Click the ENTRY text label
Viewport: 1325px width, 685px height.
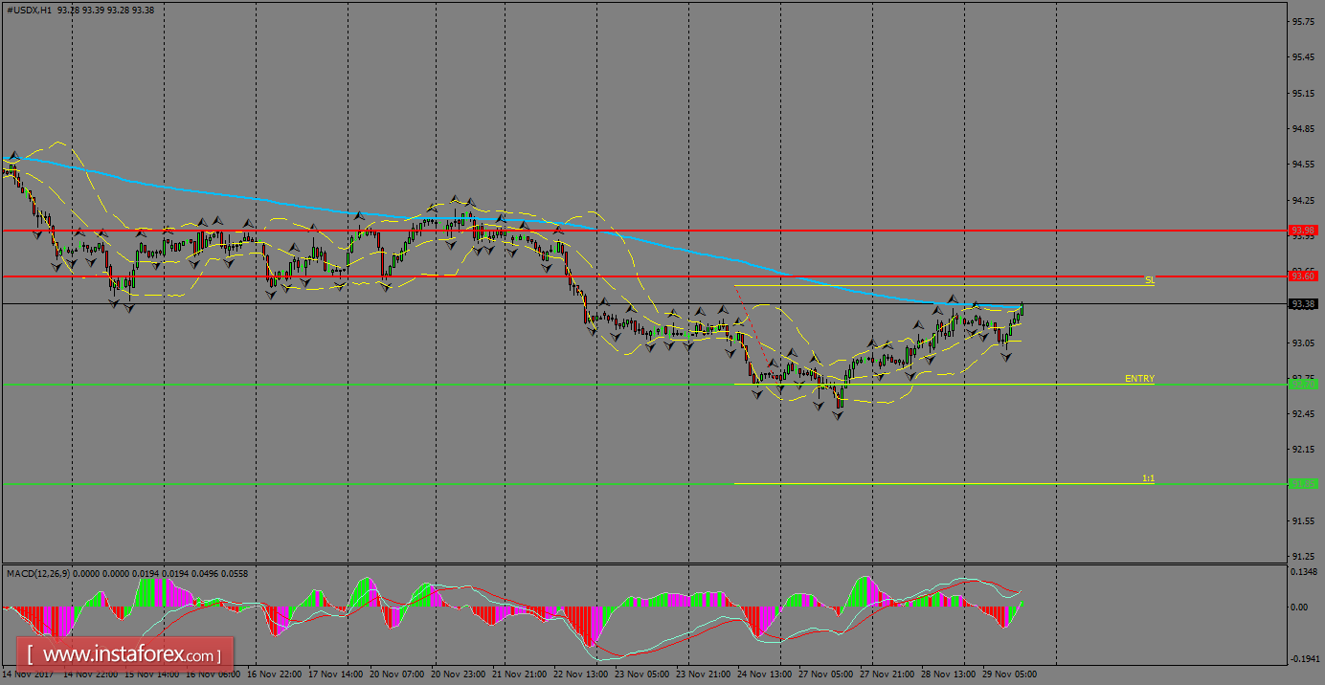click(x=1140, y=379)
